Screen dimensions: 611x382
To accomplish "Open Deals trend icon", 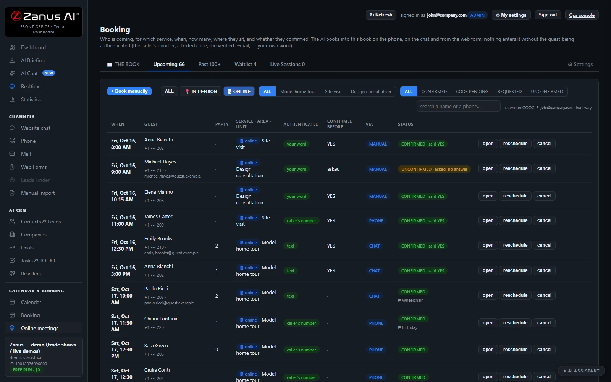I will (x=12, y=248).
